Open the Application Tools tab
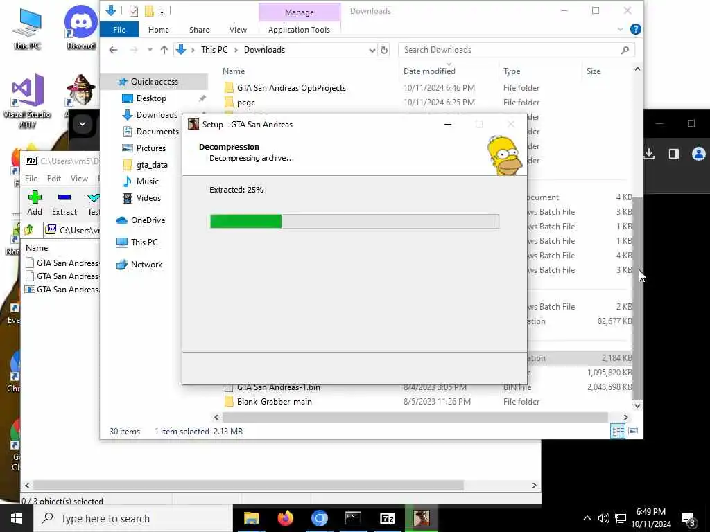 pyautogui.click(x=299, y=30)
